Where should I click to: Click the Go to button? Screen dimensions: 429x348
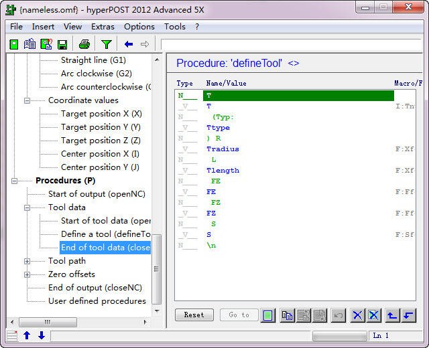coord(239,315)
